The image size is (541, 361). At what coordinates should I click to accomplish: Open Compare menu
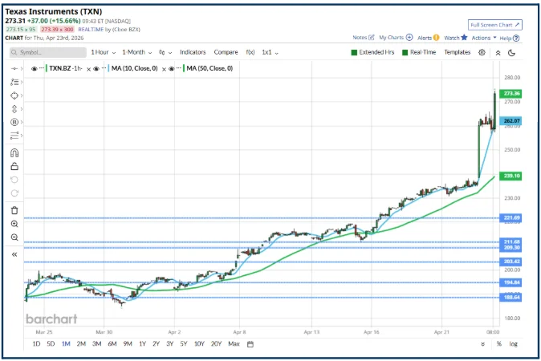pyautogui.click(x=226, y=52)
